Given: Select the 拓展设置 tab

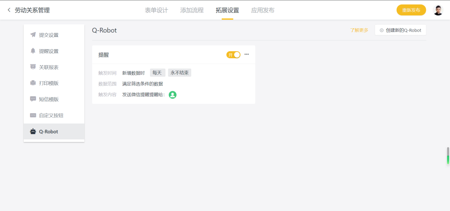Looking at the screenshot, I should (x=227, y=10).
